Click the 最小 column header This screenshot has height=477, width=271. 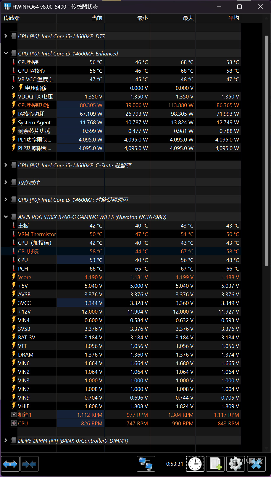(x=127, y=18)
